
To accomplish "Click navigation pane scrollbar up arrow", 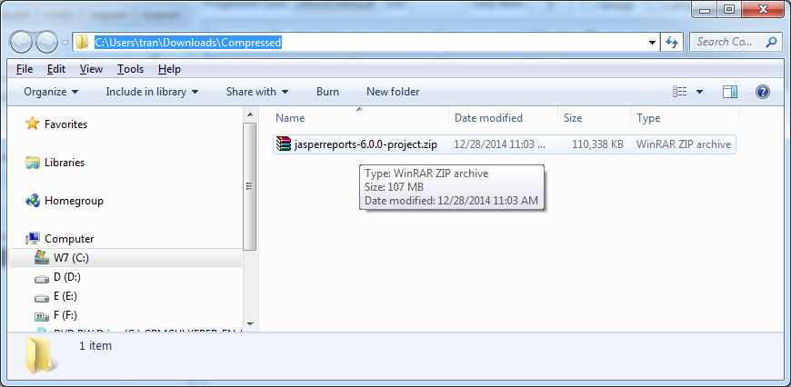I will (x=250, y=114).
